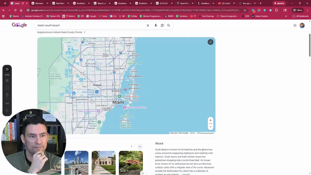Zoom in on the map
311x175 pixels.
click(210, 120)
